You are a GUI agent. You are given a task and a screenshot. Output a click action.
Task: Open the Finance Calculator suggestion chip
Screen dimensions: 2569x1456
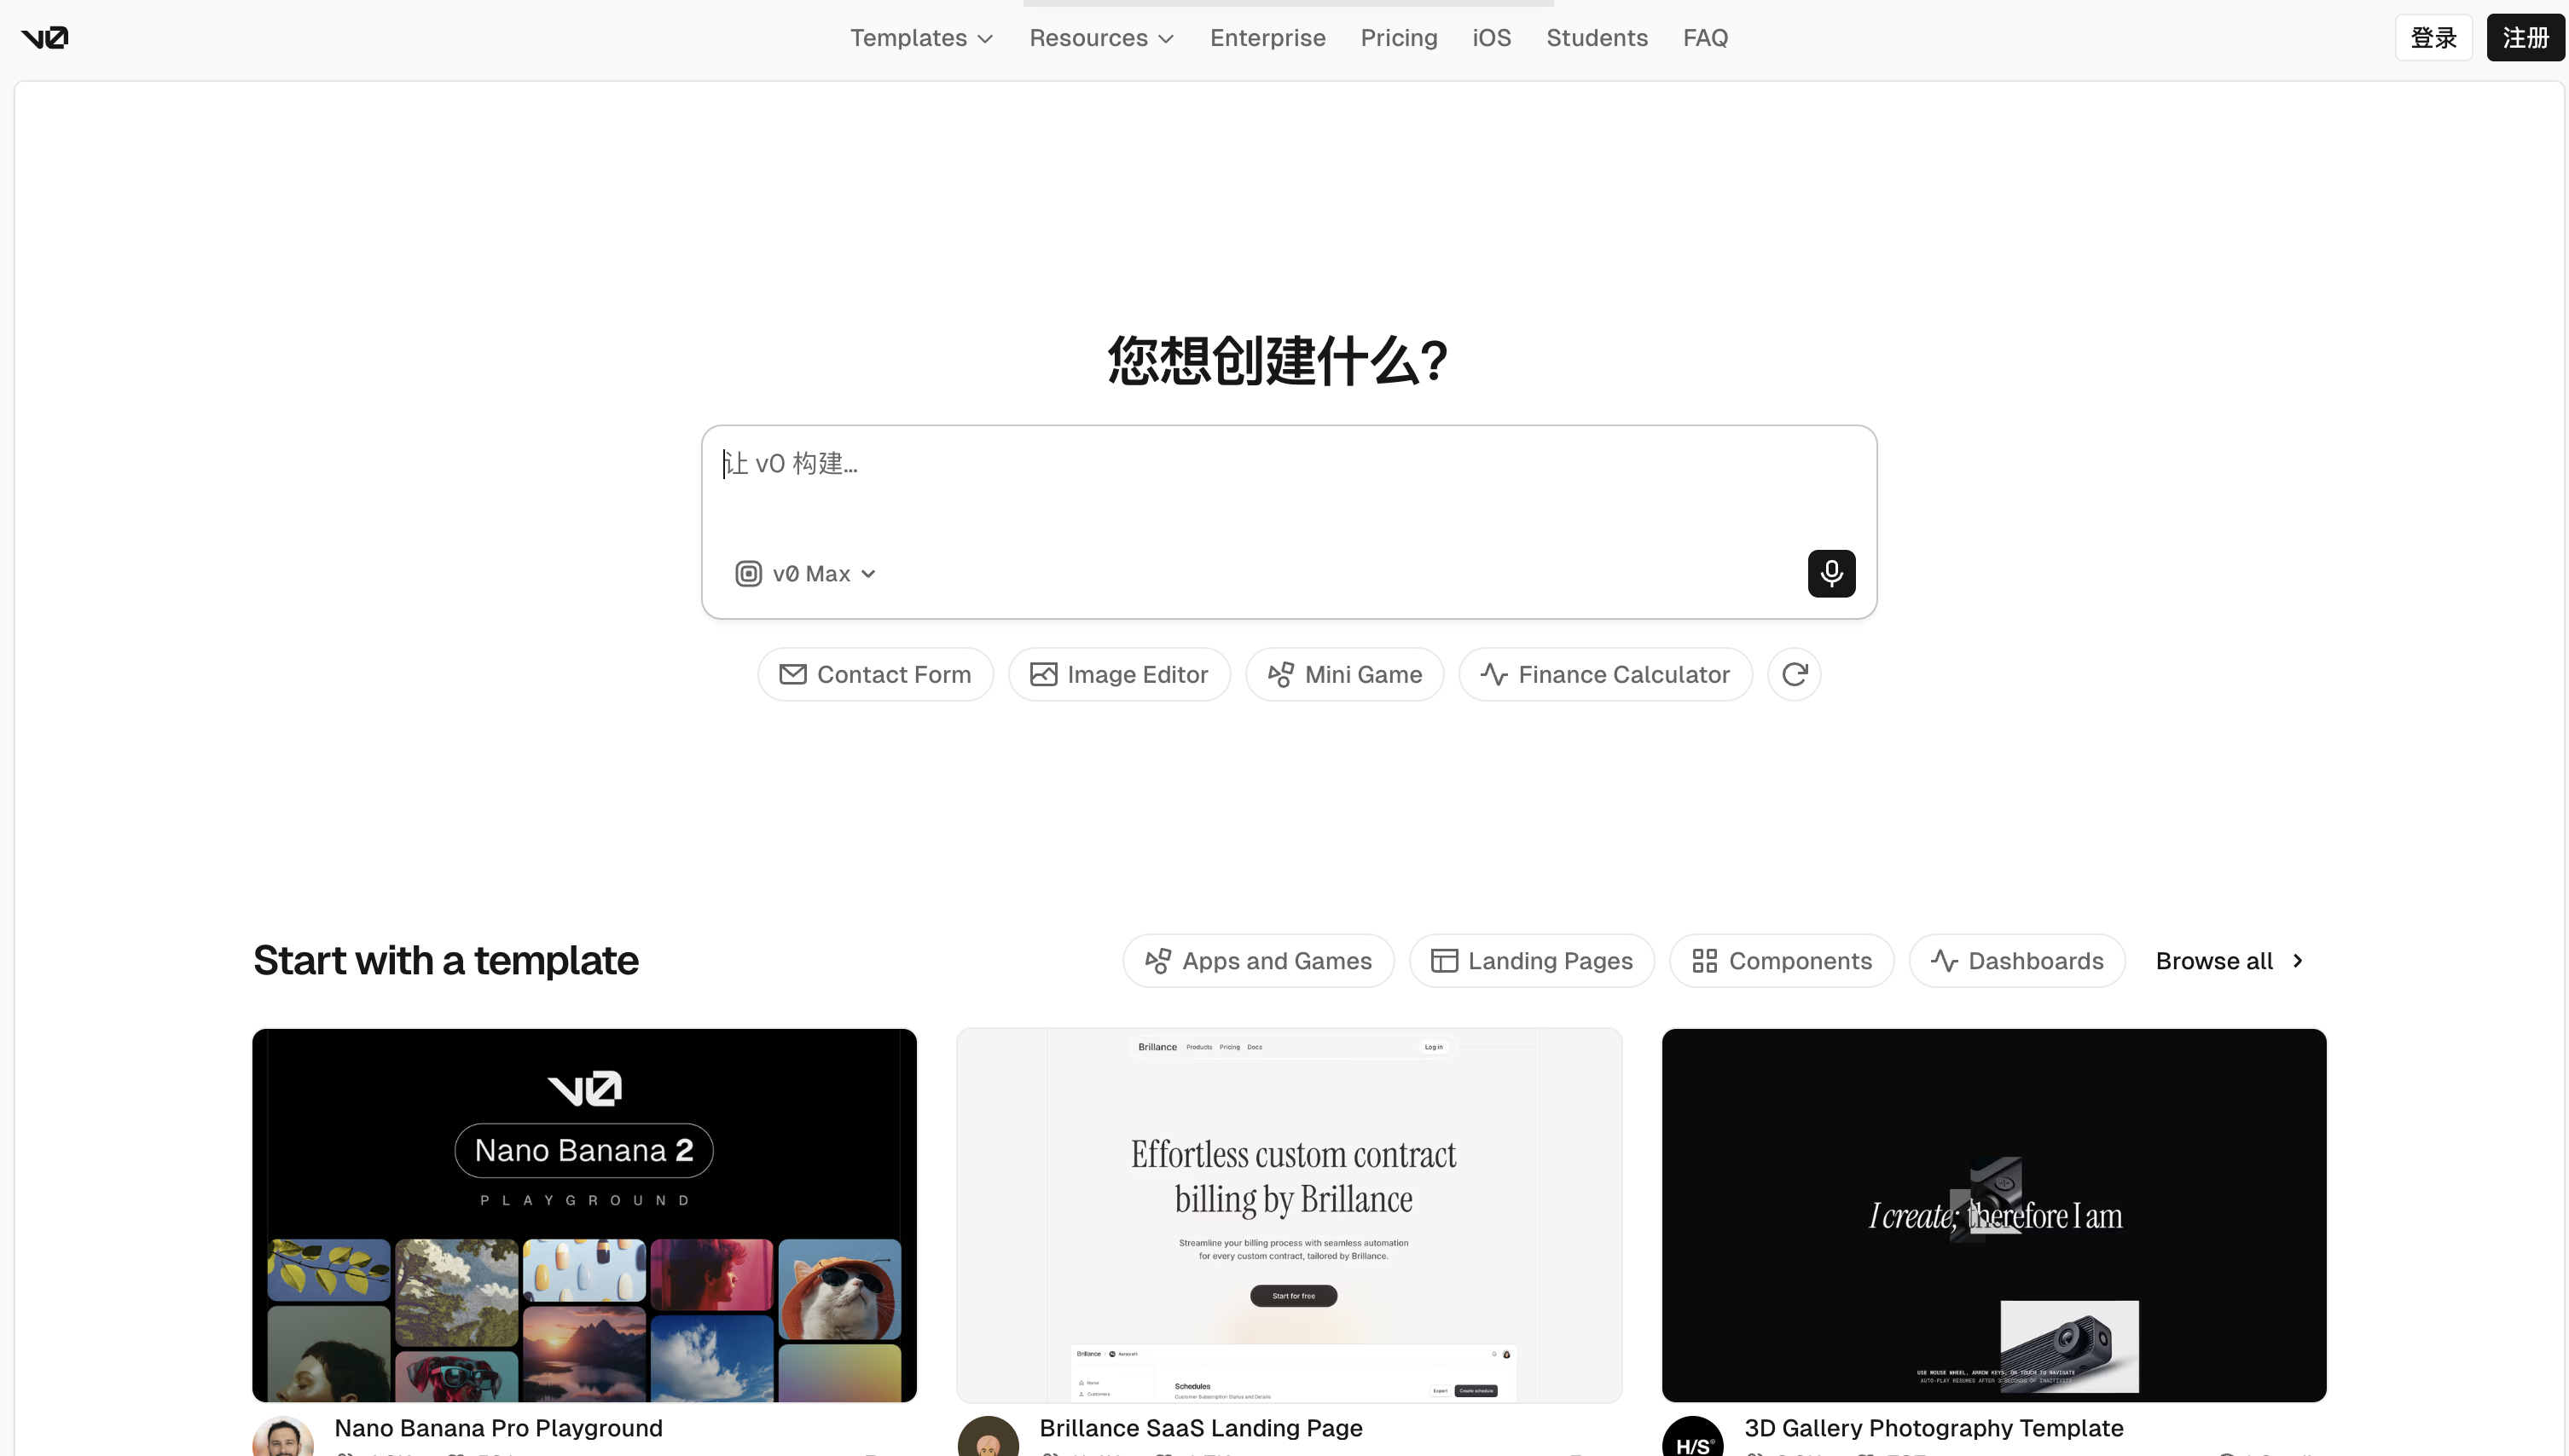pyautogui.click(x=1603, y=674)
